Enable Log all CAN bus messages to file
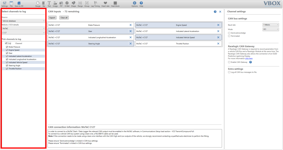This screenshot has height=150, width=283. [x=229, y=72]
